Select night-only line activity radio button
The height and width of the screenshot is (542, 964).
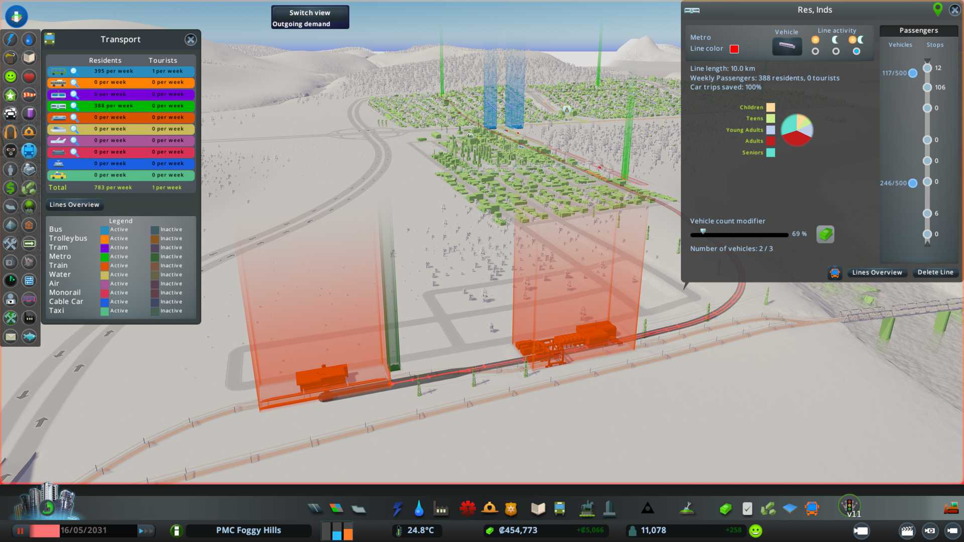click(x=835, y=51)
